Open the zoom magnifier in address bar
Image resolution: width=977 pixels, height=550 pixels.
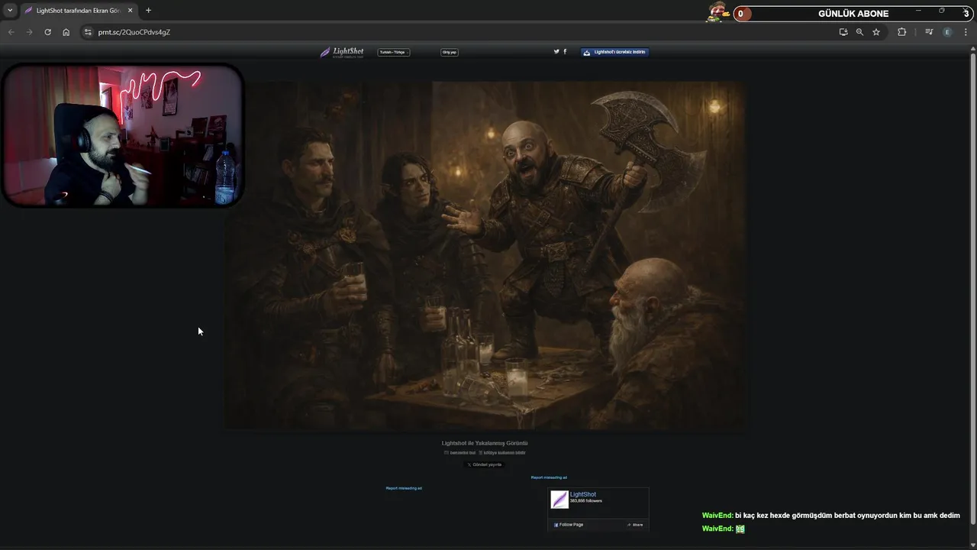pyautogui.click(x=859, y=32)
